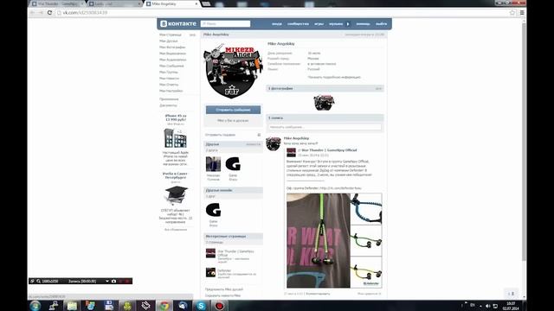Click the graduation cap ad image
This screenshot has height=311, width=554.
pyautogui.click(x=176, y=196)
